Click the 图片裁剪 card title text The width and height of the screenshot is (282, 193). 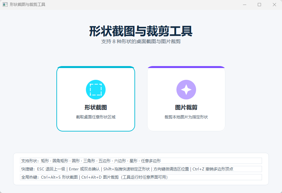pyautogui.click(x=186, y=107)
